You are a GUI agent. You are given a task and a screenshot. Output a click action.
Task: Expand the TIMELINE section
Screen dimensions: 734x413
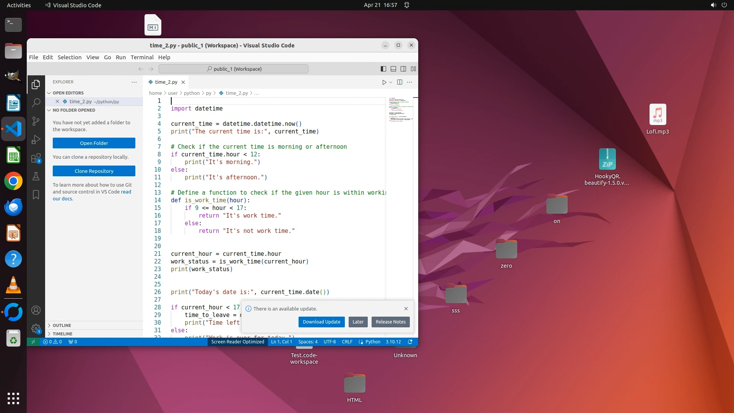click(x=62, y=334)
